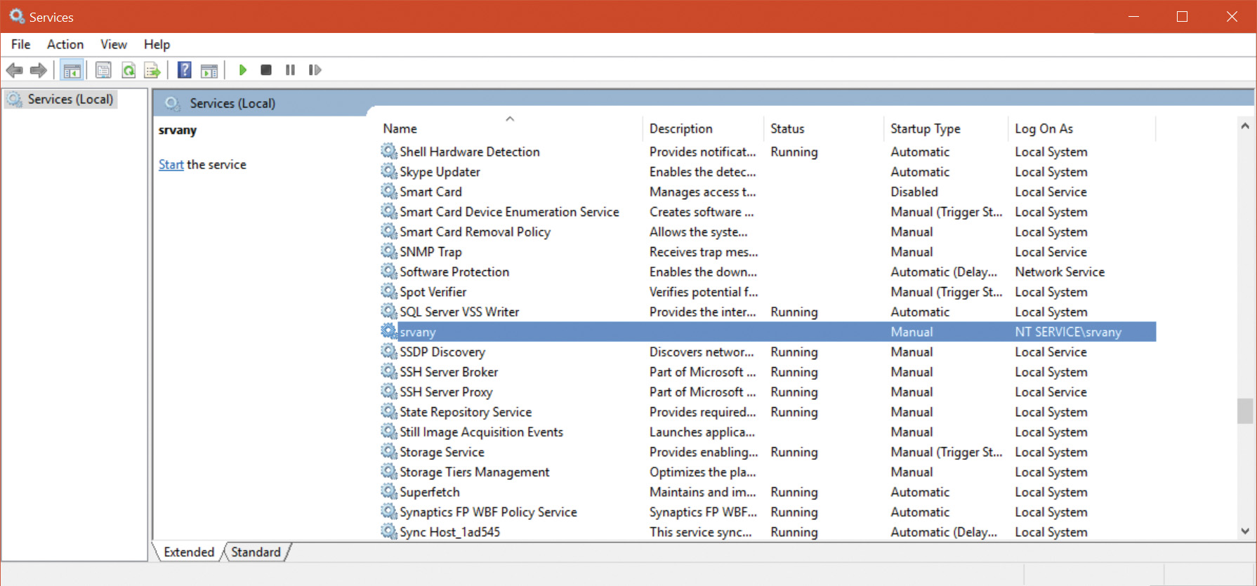Click the Export List toolbar icon
1257x586 pixels.
pyautogui.click(x=152, y=70)
